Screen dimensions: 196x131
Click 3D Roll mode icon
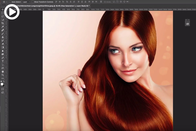(118, 2)
